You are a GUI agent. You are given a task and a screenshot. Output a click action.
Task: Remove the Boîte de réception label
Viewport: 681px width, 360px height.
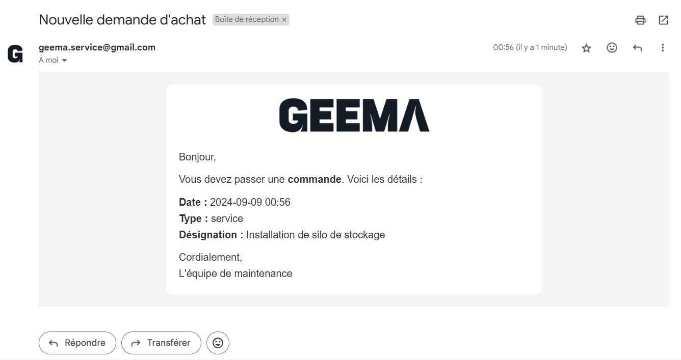point(284,20)
